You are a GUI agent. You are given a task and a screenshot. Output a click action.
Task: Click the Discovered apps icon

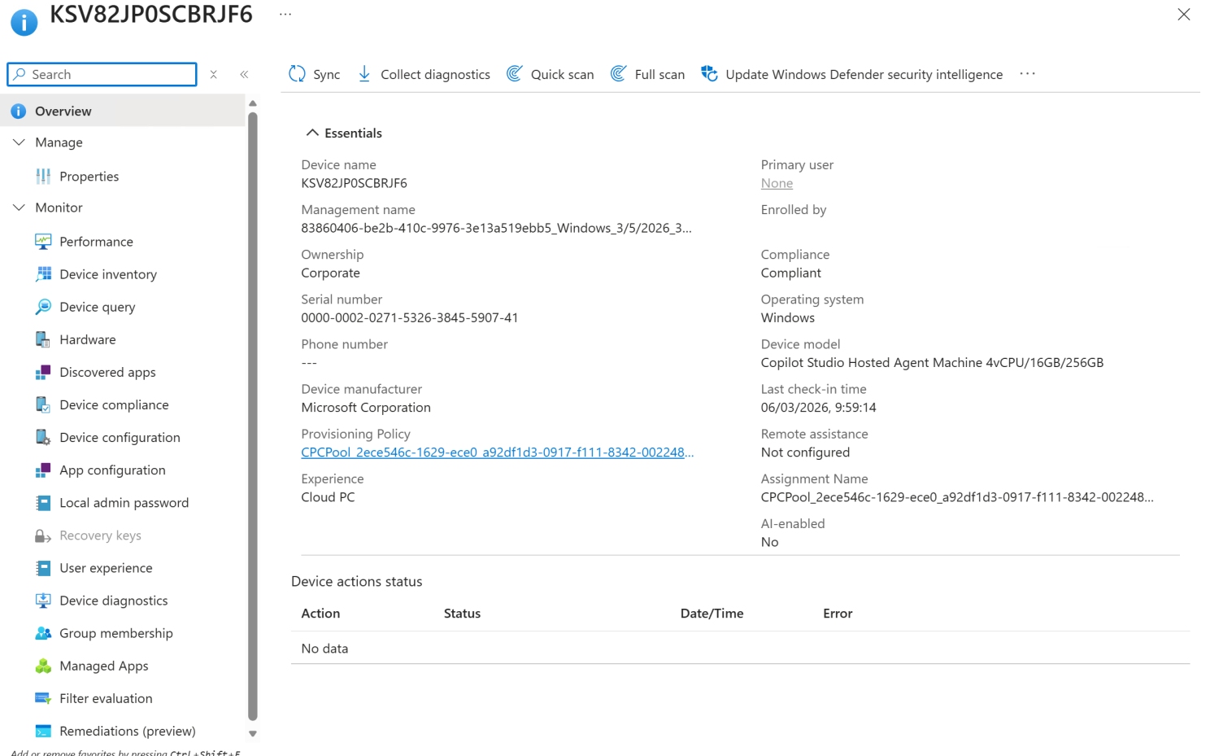[x=43, y=372]
